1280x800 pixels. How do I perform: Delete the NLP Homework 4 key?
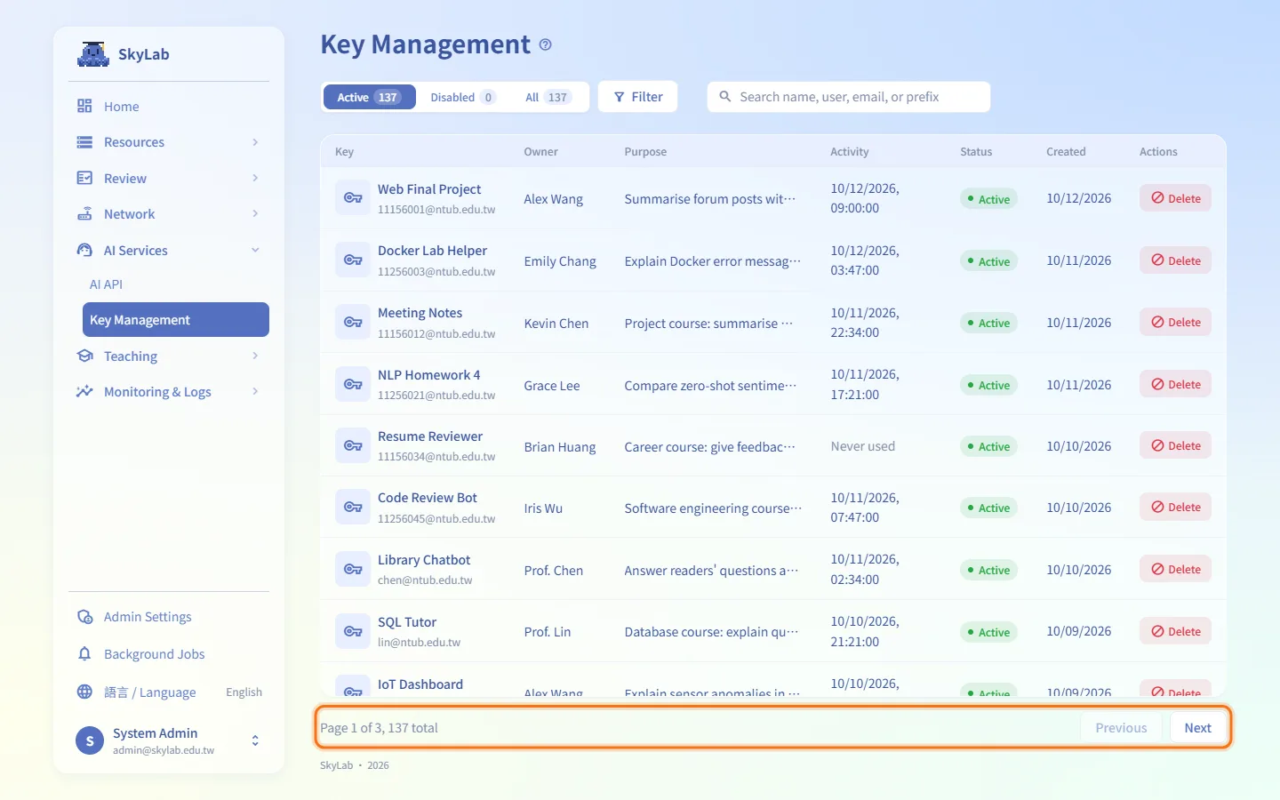pos(1175,385)
